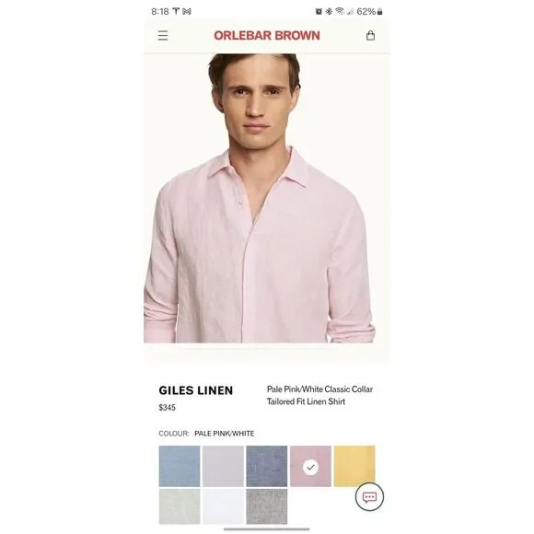Select the mid grey melange swatch
This screenshot has height=534, width=534.
(x=267, y=506)
